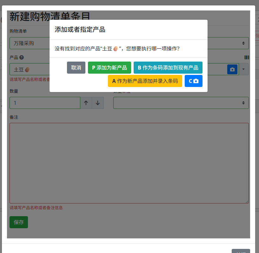Choose P 添加为新产品
Image resolution: width=259 pixels, height=253 pixels.
[x=110, y=68]
